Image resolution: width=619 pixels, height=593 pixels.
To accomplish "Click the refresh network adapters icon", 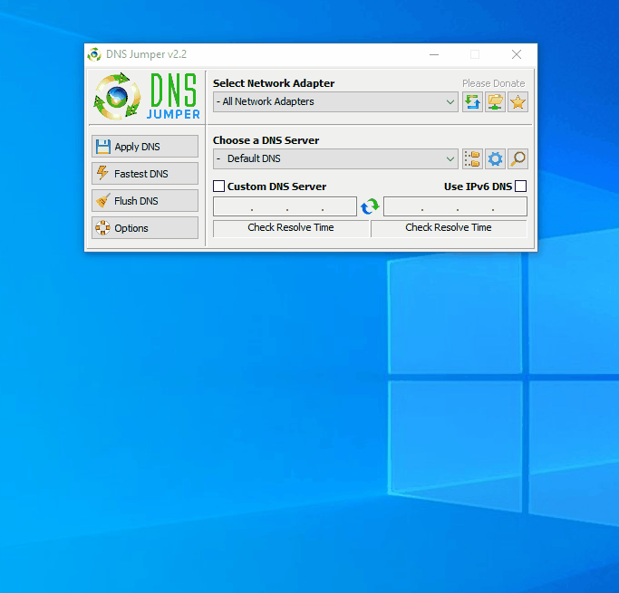I will [472, 102].
